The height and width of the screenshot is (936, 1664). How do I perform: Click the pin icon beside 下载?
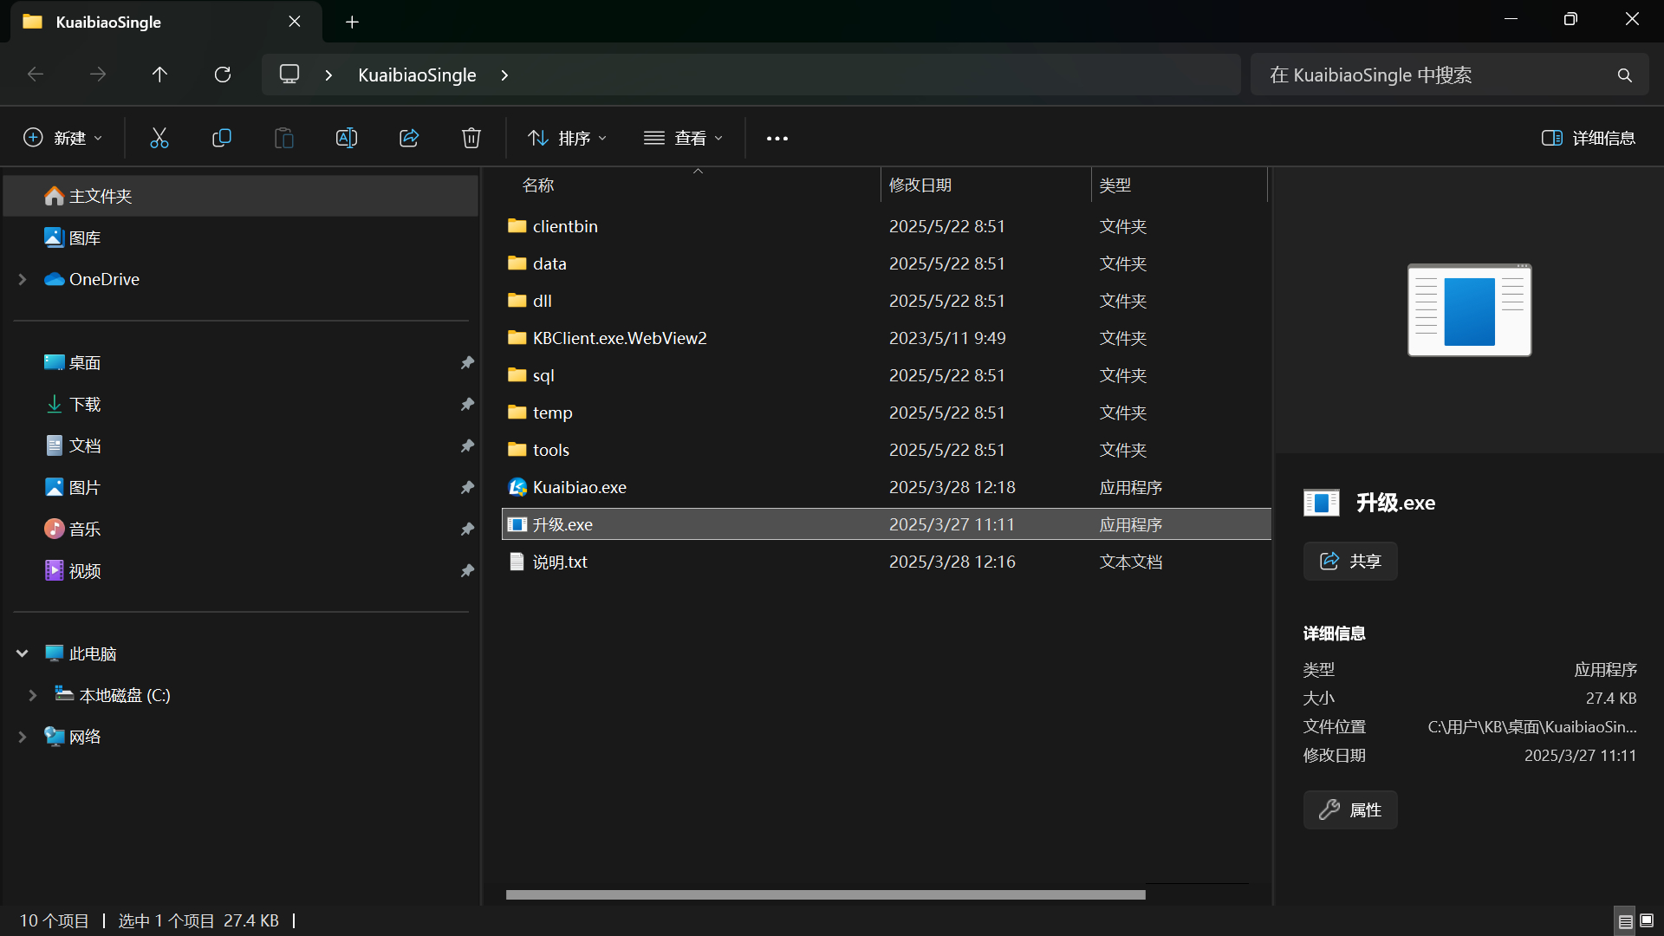coord(467,404)
